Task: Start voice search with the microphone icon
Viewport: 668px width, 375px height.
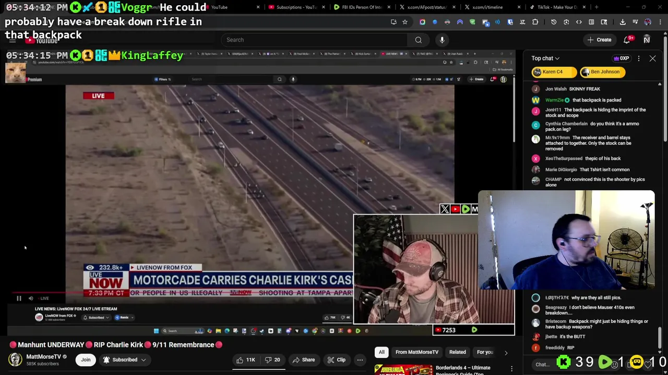Action: 442,40
